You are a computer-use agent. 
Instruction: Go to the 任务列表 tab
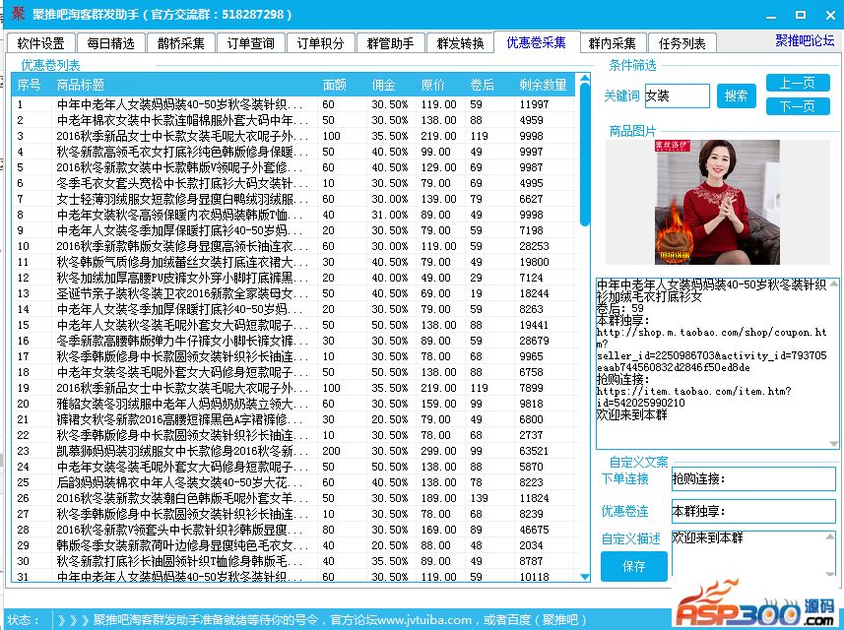pyautogui.click(x=682, y=43)
